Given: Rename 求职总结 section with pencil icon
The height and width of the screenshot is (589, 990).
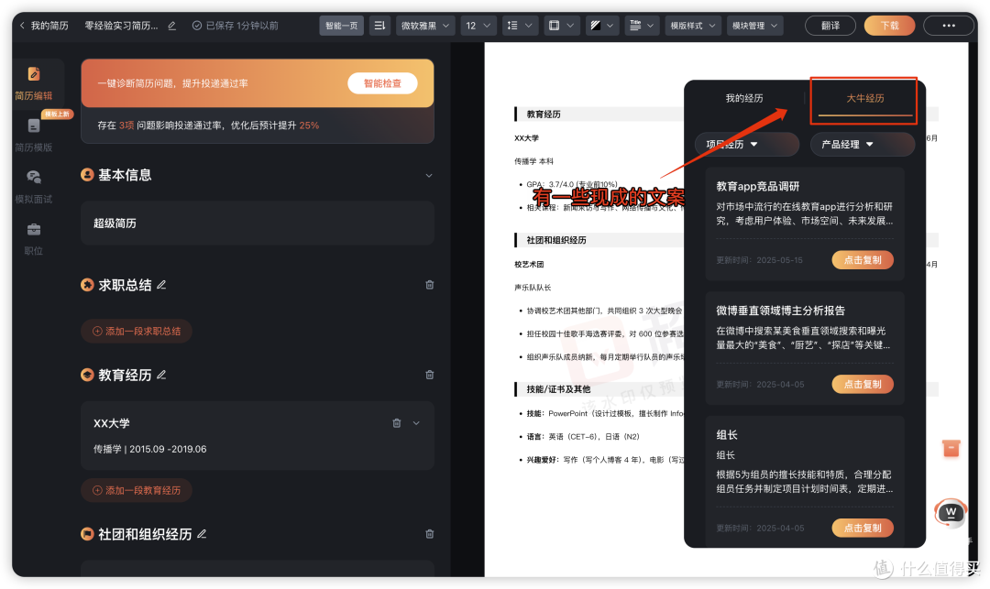Looking at the screenshot, I should tap(161, 285).
